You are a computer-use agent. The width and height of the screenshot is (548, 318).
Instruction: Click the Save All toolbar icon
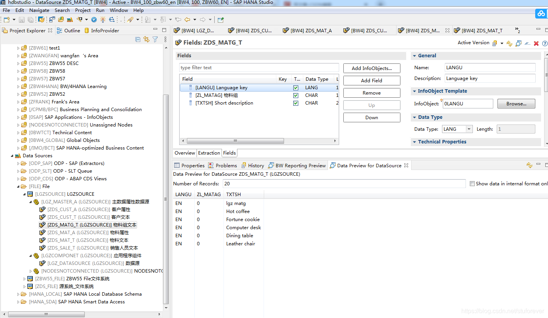[x=30, y=20]
